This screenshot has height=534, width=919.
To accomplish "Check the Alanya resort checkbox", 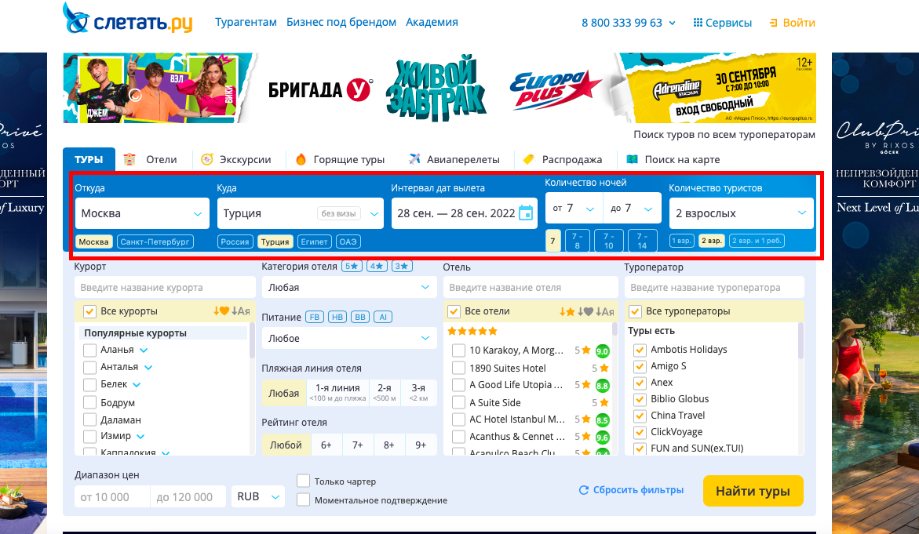I will (x=89, y=351).
